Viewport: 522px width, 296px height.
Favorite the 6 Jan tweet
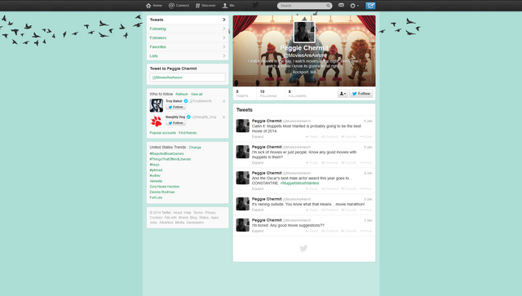(349, 137)
